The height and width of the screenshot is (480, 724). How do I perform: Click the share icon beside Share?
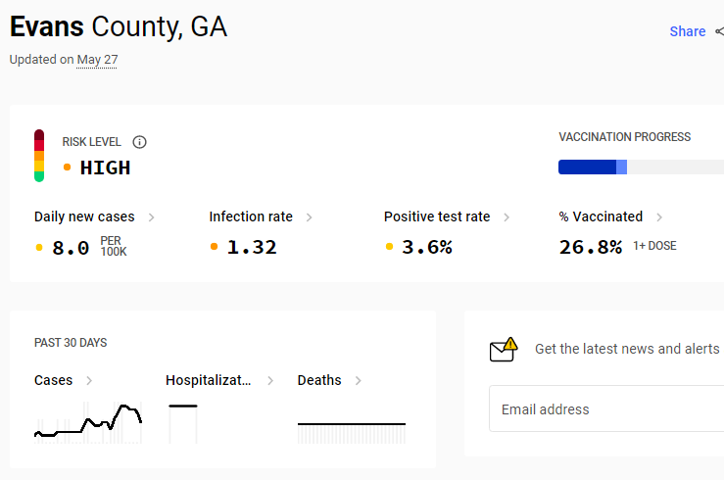click(719, 31)
